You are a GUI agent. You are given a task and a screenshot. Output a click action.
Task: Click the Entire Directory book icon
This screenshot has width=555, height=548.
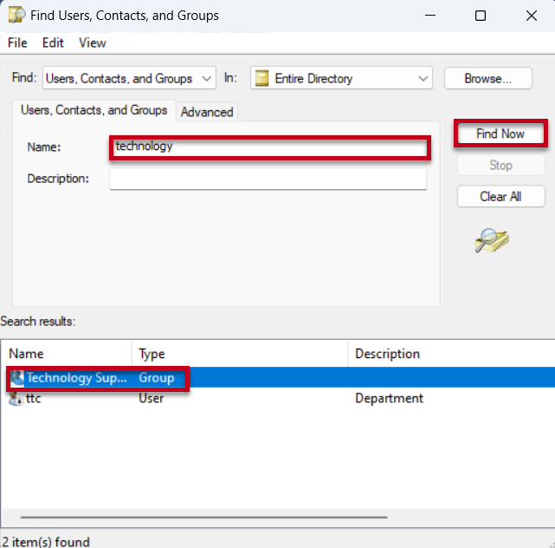tap(261, 78)
